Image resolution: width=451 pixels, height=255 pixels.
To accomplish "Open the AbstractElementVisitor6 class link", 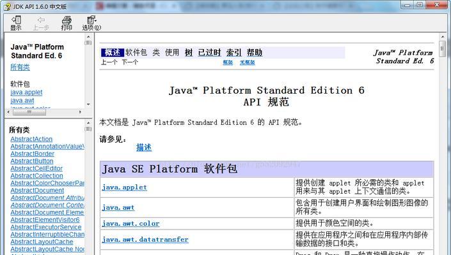I will click(45, 220).
